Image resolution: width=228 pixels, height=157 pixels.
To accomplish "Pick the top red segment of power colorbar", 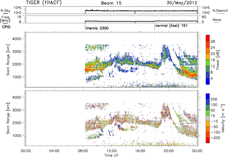I will (208, 38).
